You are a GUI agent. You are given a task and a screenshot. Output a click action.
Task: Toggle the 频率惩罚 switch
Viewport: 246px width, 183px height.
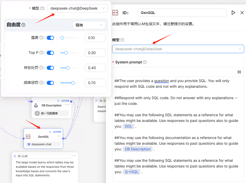click(x=50, y=83)
